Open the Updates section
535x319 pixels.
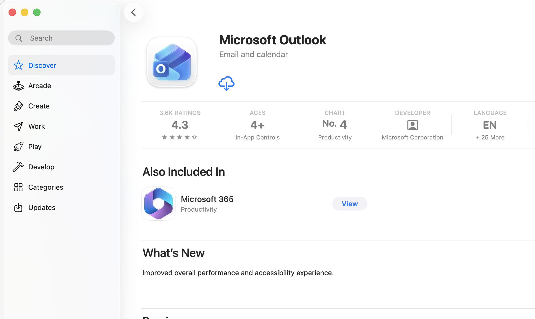pyautogui.click(x=42, y=208)
